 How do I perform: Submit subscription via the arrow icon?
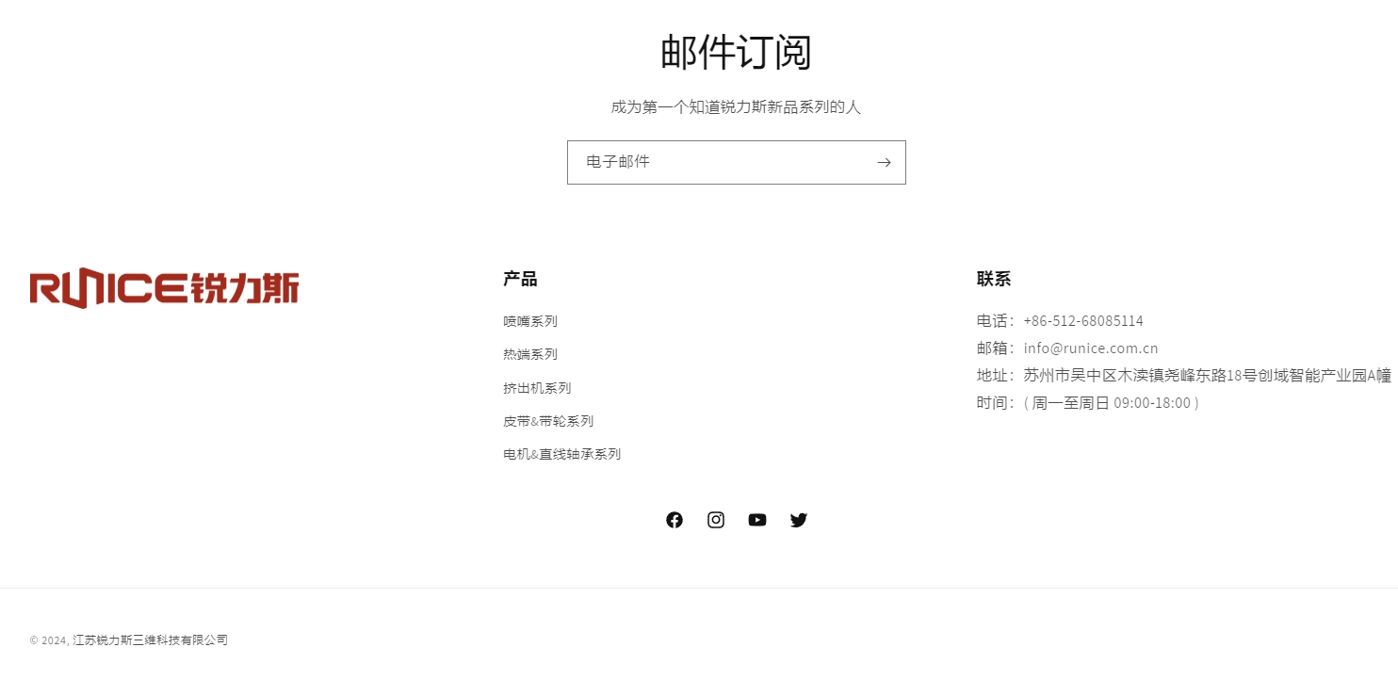884,162
